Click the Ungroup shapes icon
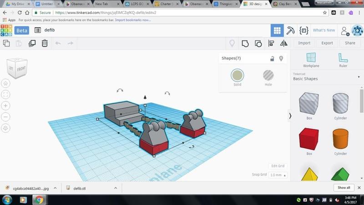364x205 pixels. 258,43
